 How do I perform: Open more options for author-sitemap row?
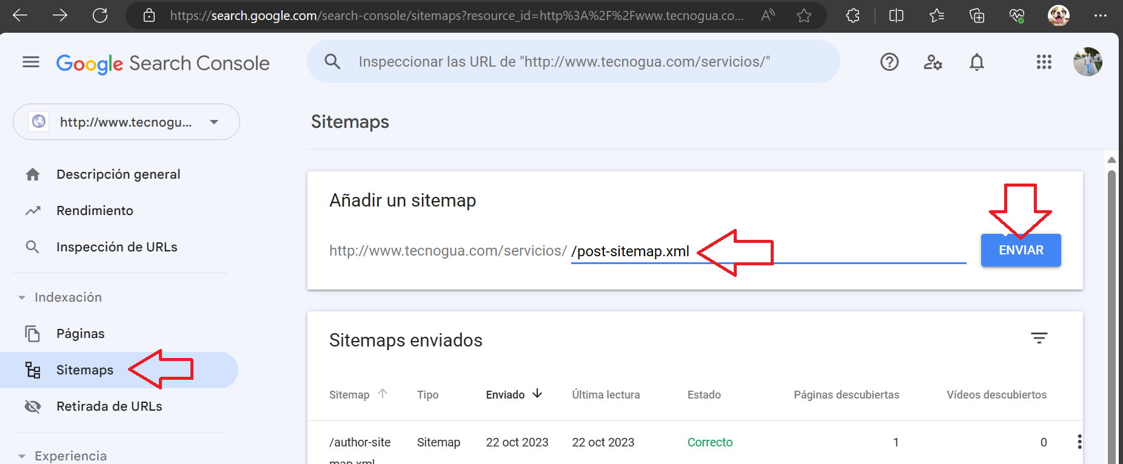(x=1079, y=442)
